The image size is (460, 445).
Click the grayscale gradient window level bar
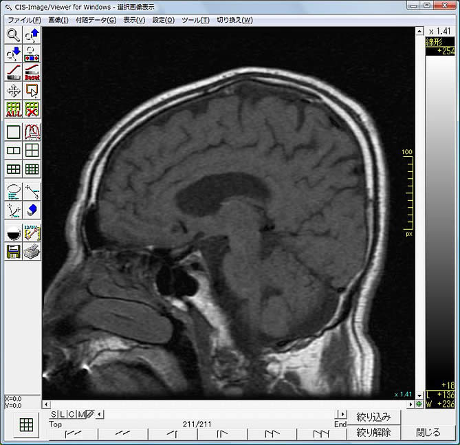(440, 217)
